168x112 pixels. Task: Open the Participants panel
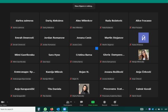(x=68, y=103)
